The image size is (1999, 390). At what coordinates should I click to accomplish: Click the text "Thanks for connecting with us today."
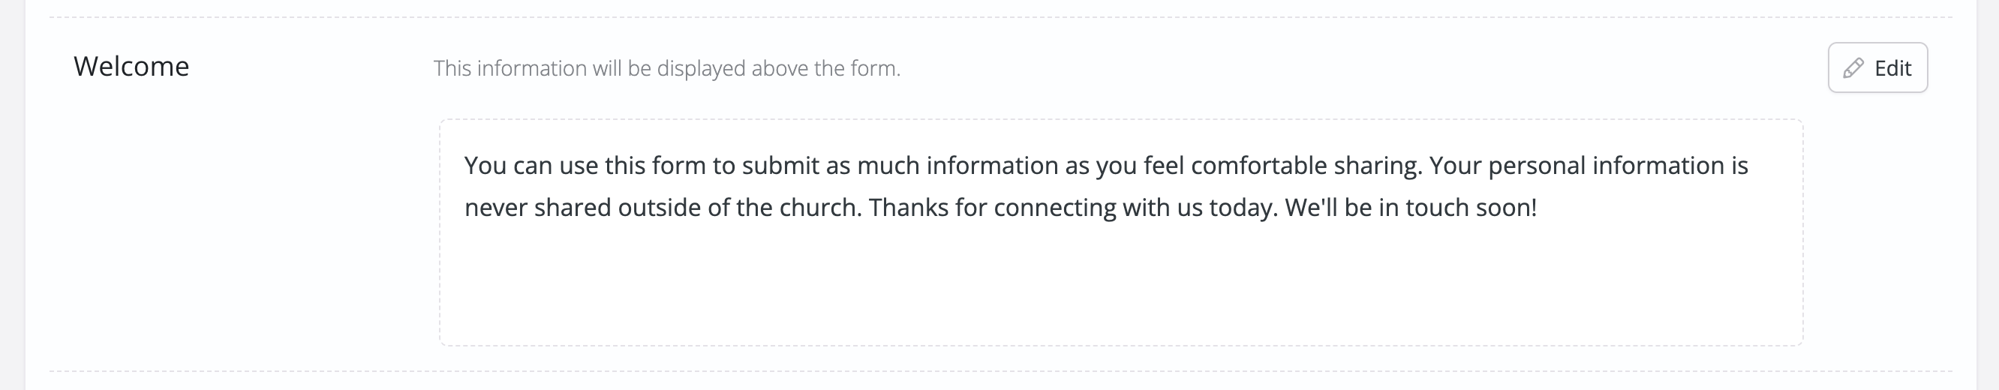tap(1073, 208)
